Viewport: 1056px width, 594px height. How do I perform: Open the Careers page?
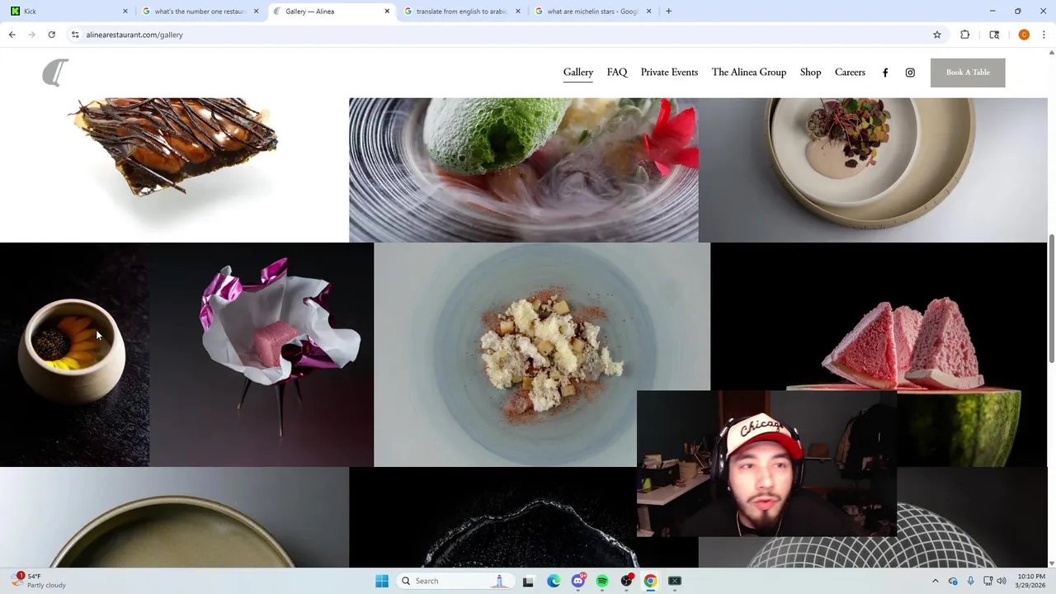[x=850, y=73]
